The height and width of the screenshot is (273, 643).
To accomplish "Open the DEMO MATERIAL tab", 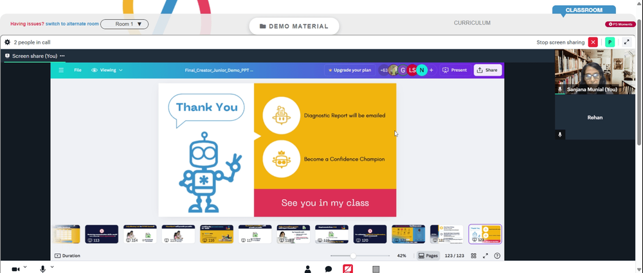I will pyautogui.click(x=294, y=26).
